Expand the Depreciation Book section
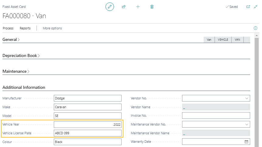Screen dimensions: 262x147 point(21,55)
